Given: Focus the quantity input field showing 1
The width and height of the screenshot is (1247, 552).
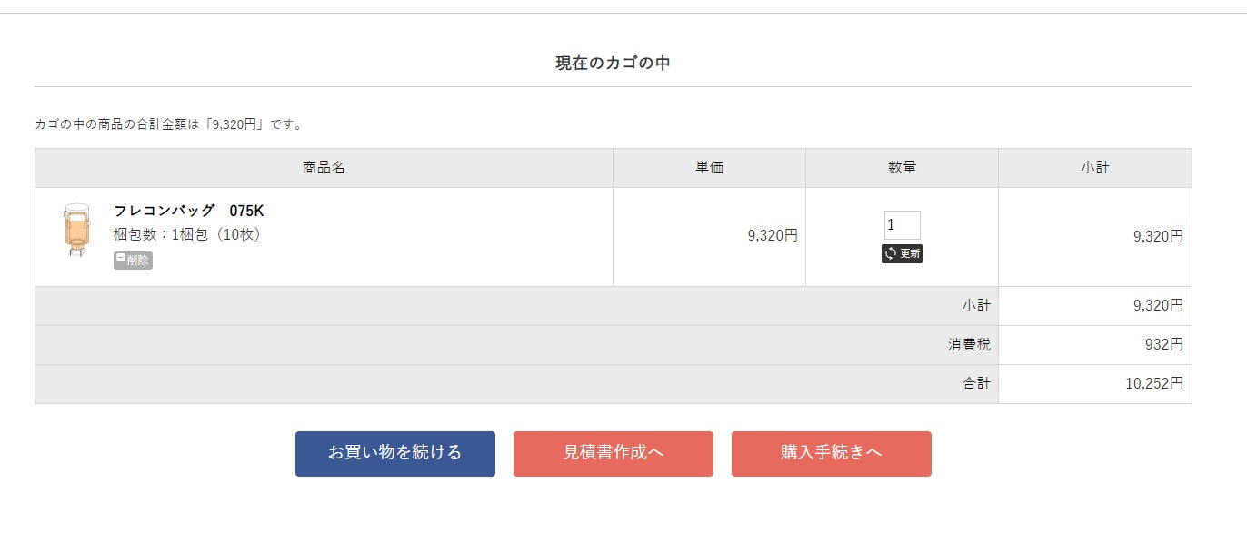Looking at the screenshot, I should [x=902, y=225].
